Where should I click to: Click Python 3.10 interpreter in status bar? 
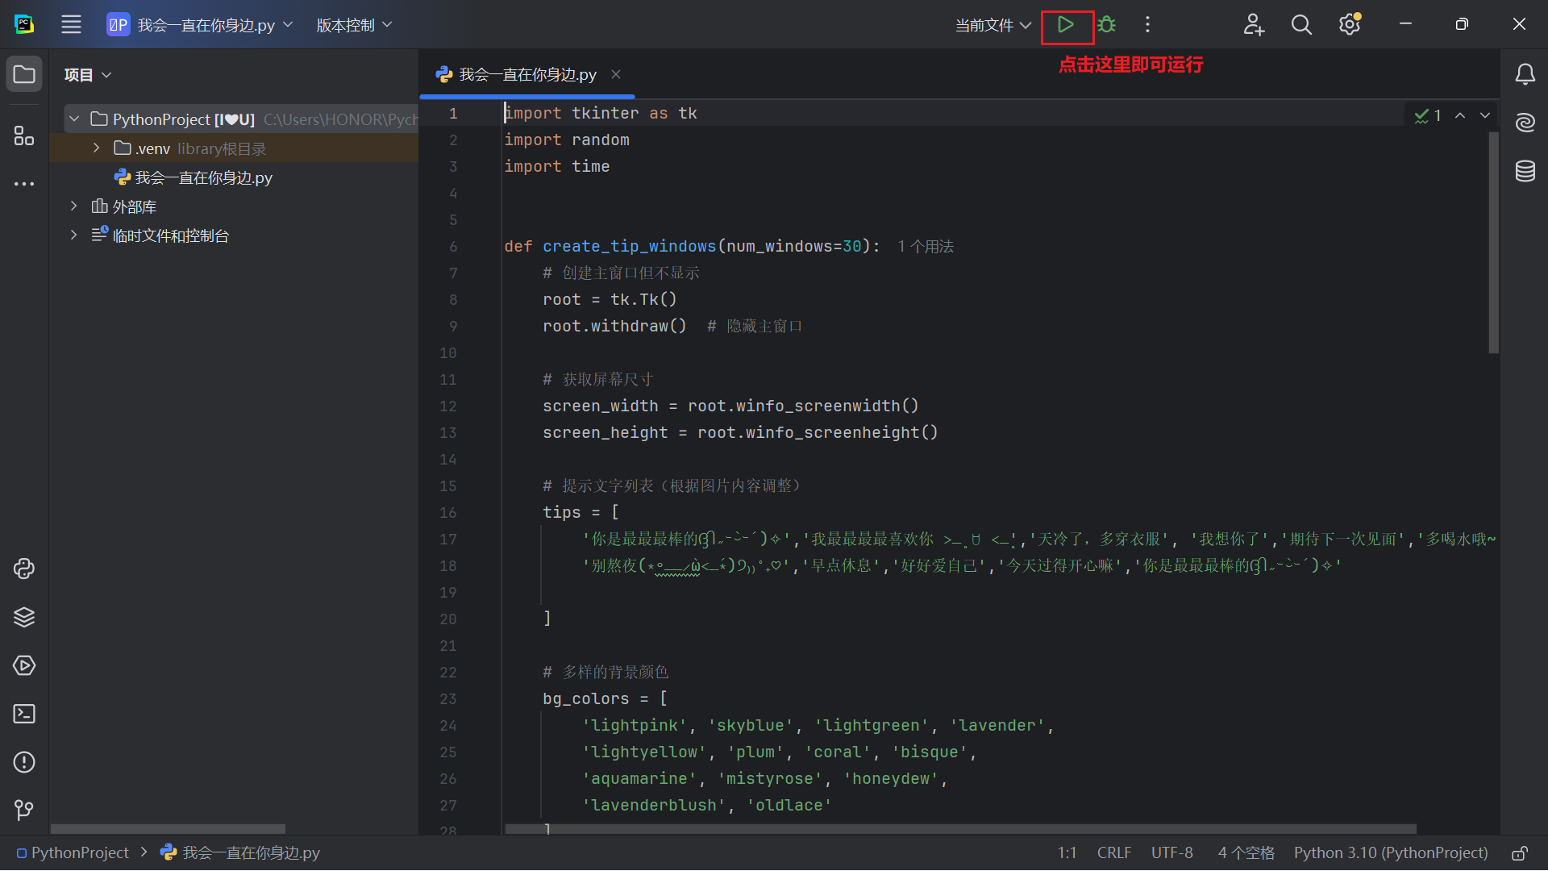tap(1390, 853)
